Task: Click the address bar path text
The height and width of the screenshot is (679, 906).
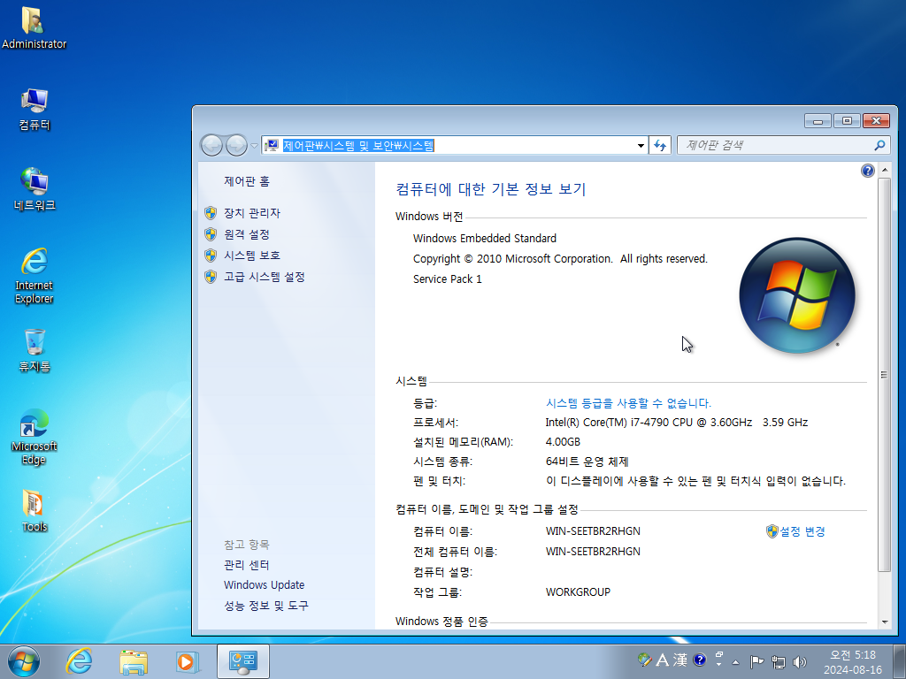Action: (x=358, y=146)
